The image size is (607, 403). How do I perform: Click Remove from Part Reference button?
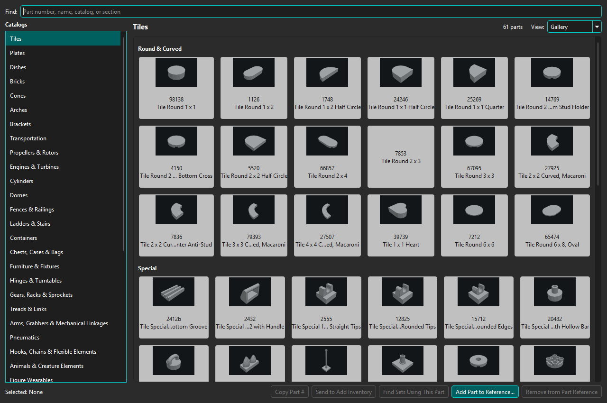pos(561,392)
